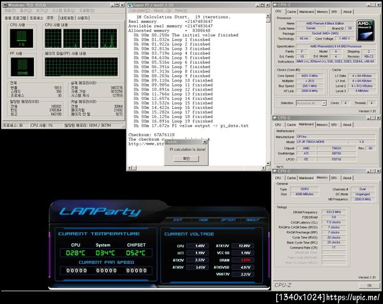383x304 pixels.
Task: Open the Cache tab in the CPU-Z processor window
Action: pyautogui.click(x=292, y=11)
